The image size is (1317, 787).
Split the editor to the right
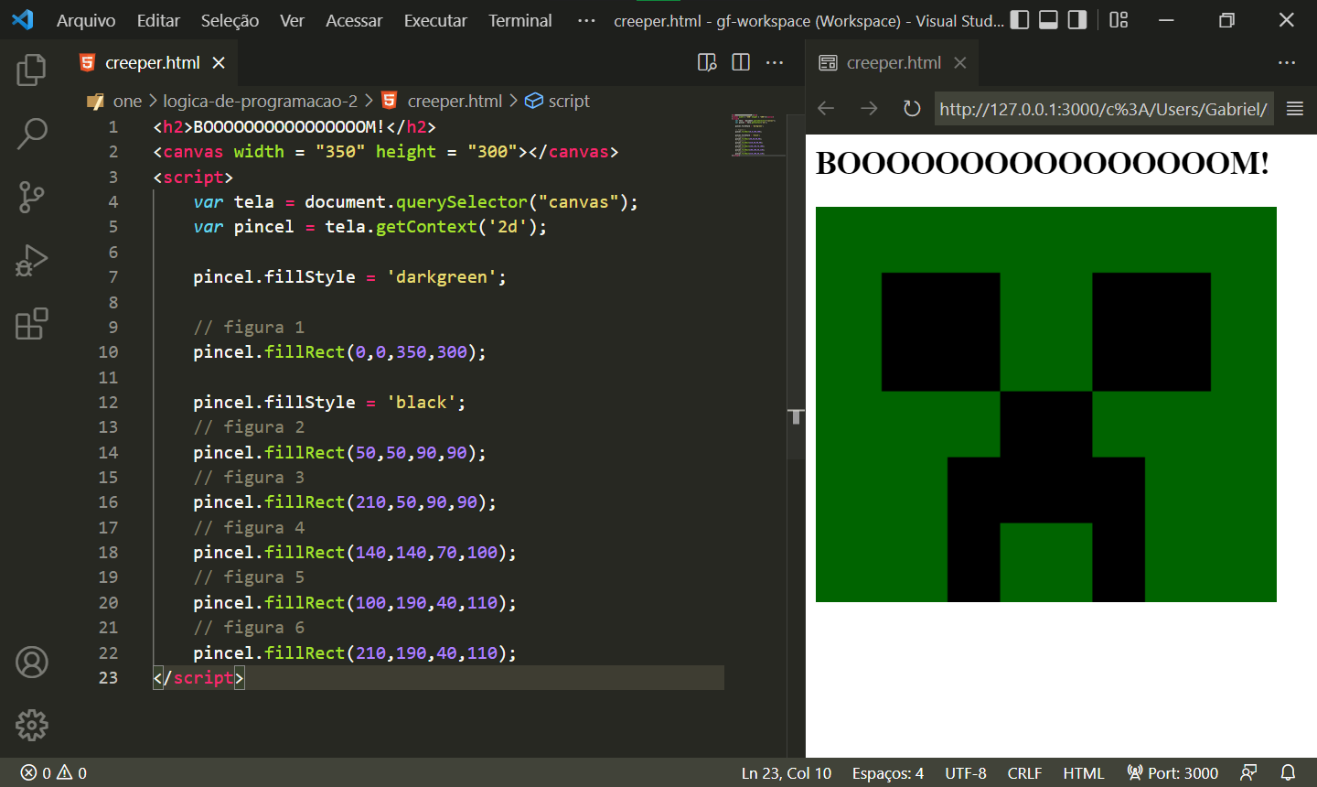pyautogui.click(x=741, y=62)
